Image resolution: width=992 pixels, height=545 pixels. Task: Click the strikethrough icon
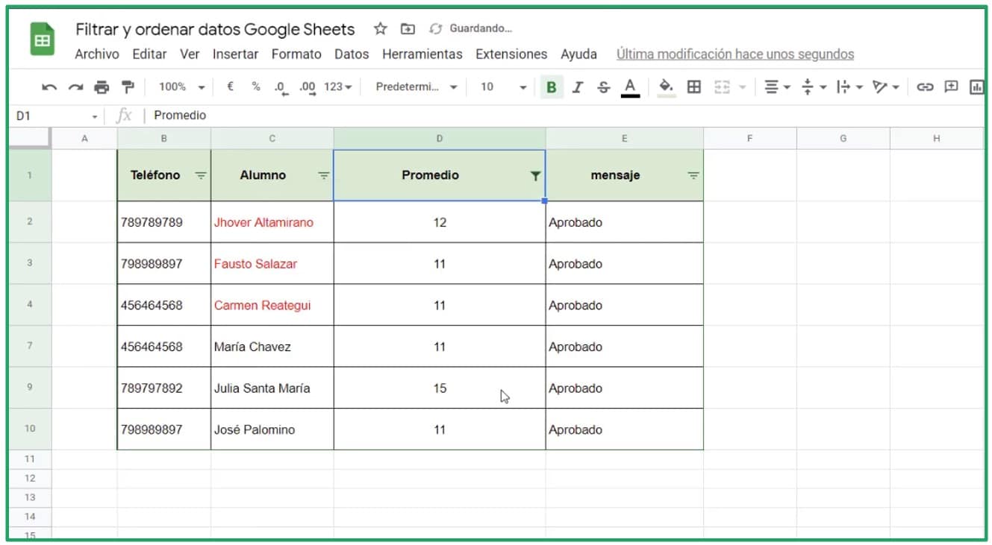(x=602, y=86)
